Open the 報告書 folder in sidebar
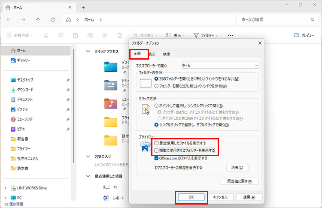Viewport: 322px width, 208px height. pyautogui.click(x=19, y=139)
